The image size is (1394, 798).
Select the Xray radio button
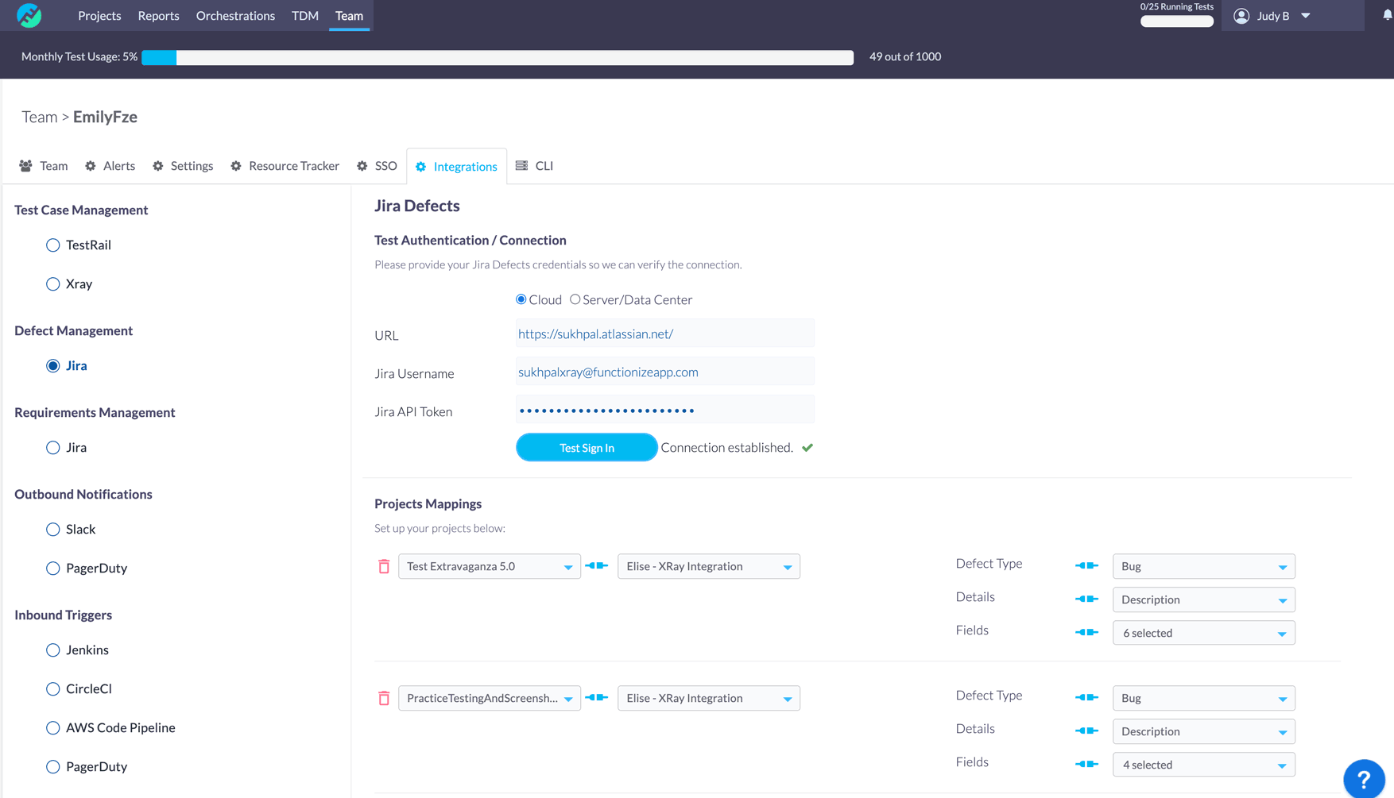[53, 284]
